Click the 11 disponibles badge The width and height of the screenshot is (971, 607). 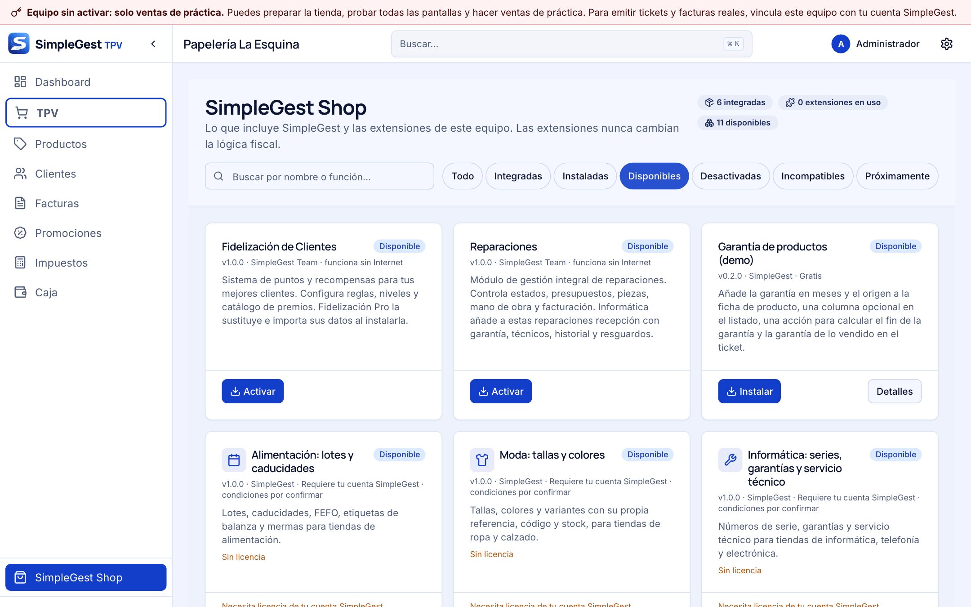737,123
